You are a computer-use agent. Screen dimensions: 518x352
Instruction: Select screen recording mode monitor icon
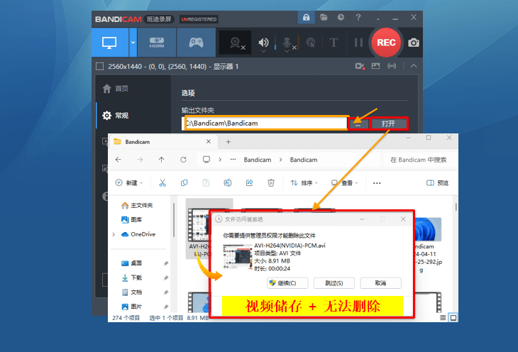(109, 43)
